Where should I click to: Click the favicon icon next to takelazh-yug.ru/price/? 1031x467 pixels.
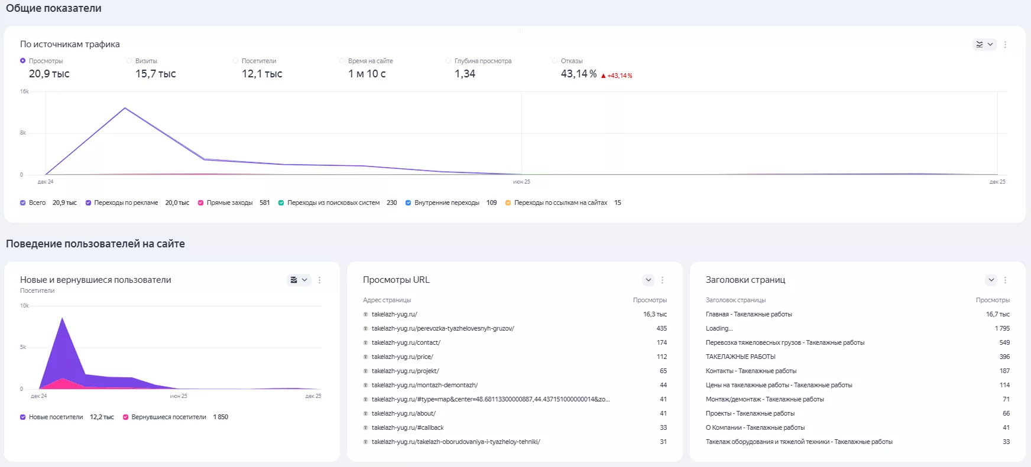pyautogui.click(x=365, y=357)
